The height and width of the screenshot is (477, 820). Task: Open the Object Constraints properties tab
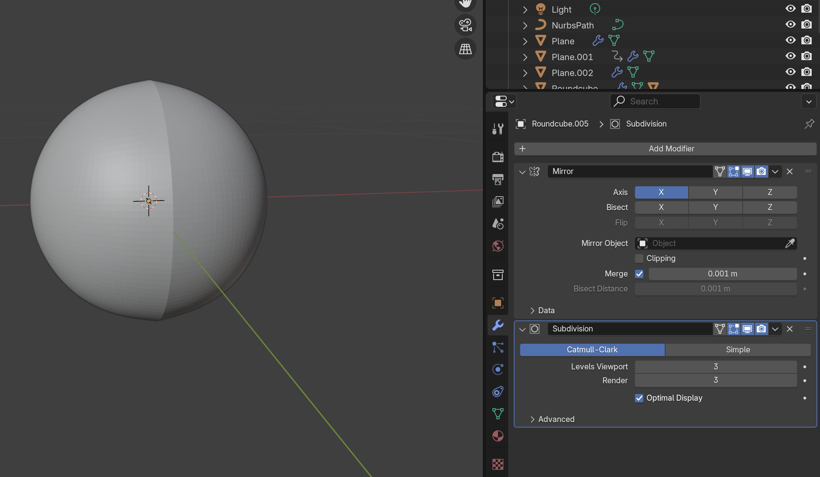point(498,392)
